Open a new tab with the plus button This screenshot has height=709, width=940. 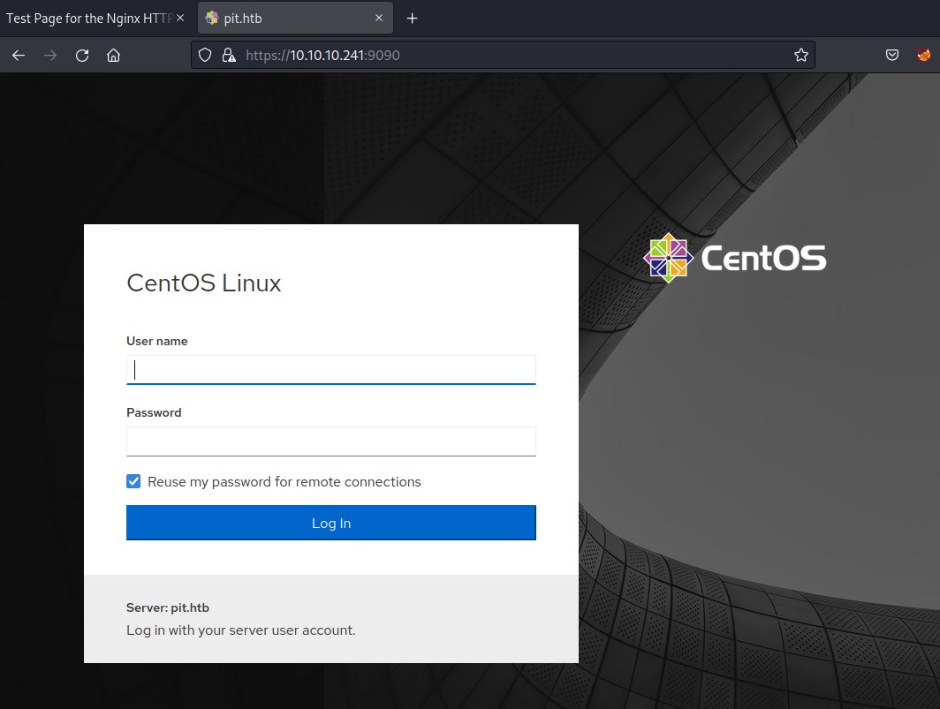click(412, 19)
